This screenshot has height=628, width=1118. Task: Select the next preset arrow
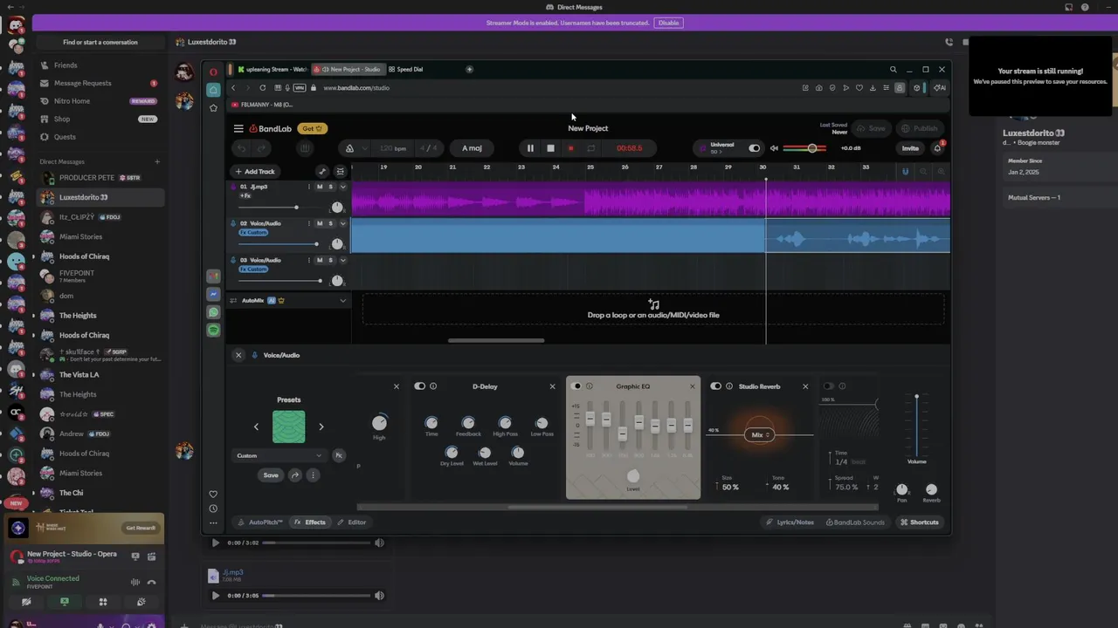point(321,427)
